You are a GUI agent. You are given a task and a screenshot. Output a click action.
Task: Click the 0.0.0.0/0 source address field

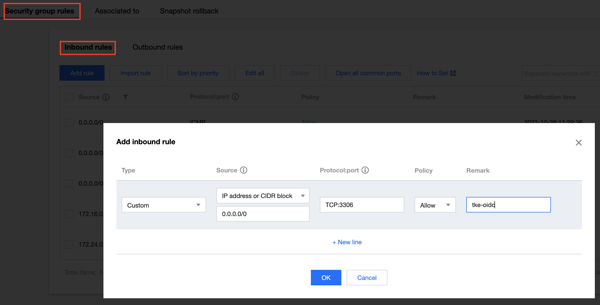pos(263,214)
